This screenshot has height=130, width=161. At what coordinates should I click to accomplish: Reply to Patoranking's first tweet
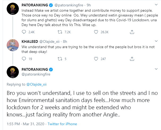tap(24, 32)
